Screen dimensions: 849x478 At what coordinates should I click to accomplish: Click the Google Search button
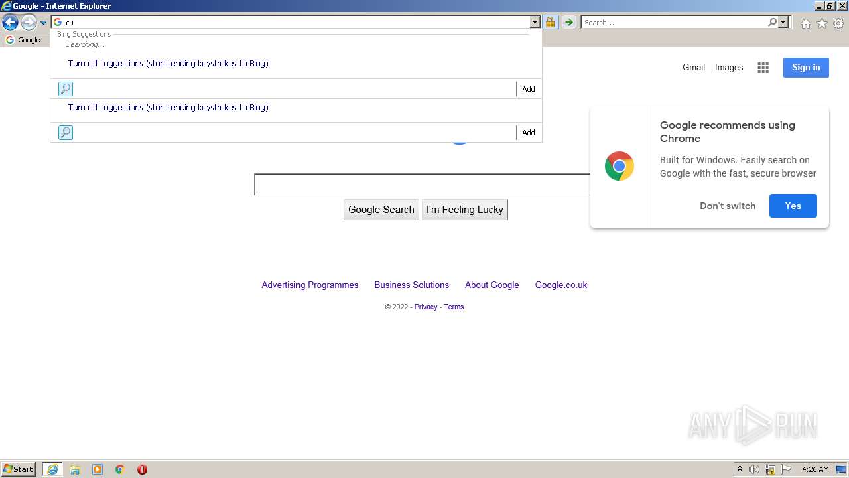[x=381, y=210]
